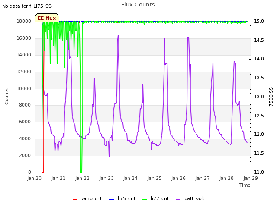Click the Jan 22 x-axis tick label
This screenshot has width=277, height=207.
coord(82,178)
